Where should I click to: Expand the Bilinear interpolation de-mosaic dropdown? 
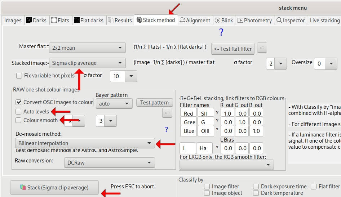coord(85,143)
